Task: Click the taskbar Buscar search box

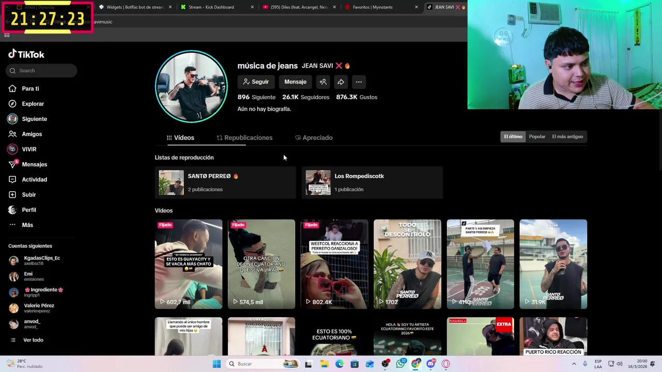Action: pyautogui.click(x=262, y=364)
